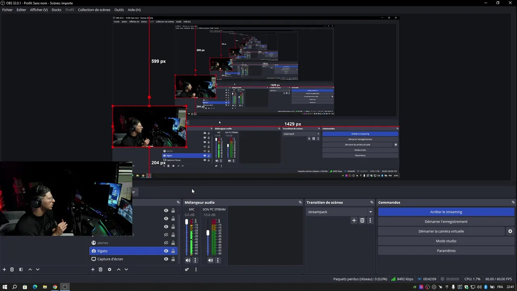Hide the Capture d'écran source
The width and height of the screenshot is (517, 291).
pos(166,259)
